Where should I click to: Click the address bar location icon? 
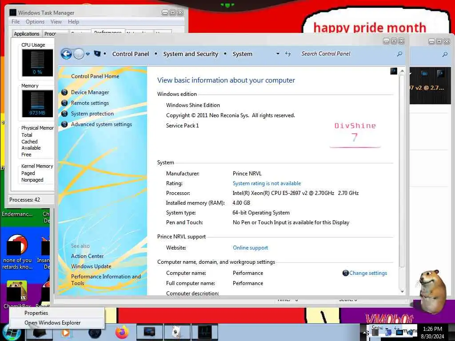[97, 54]
